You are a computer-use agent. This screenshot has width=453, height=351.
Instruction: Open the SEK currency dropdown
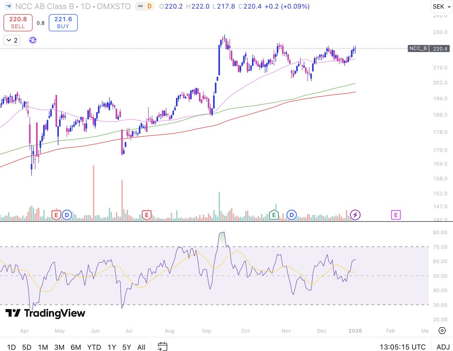pos(442,6)
